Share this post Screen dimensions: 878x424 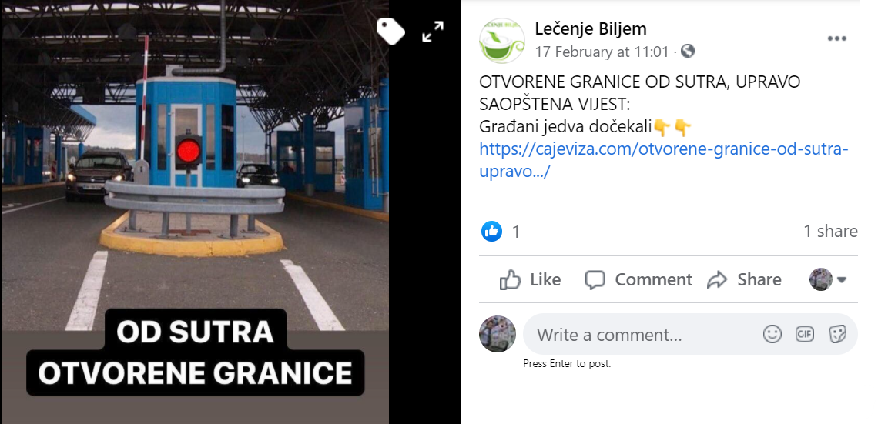pos(744,279)
